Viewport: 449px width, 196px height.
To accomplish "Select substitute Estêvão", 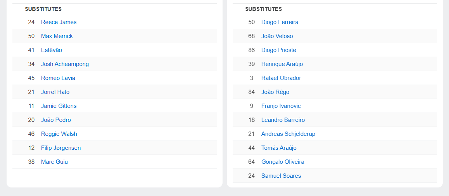I will (51, 50).
